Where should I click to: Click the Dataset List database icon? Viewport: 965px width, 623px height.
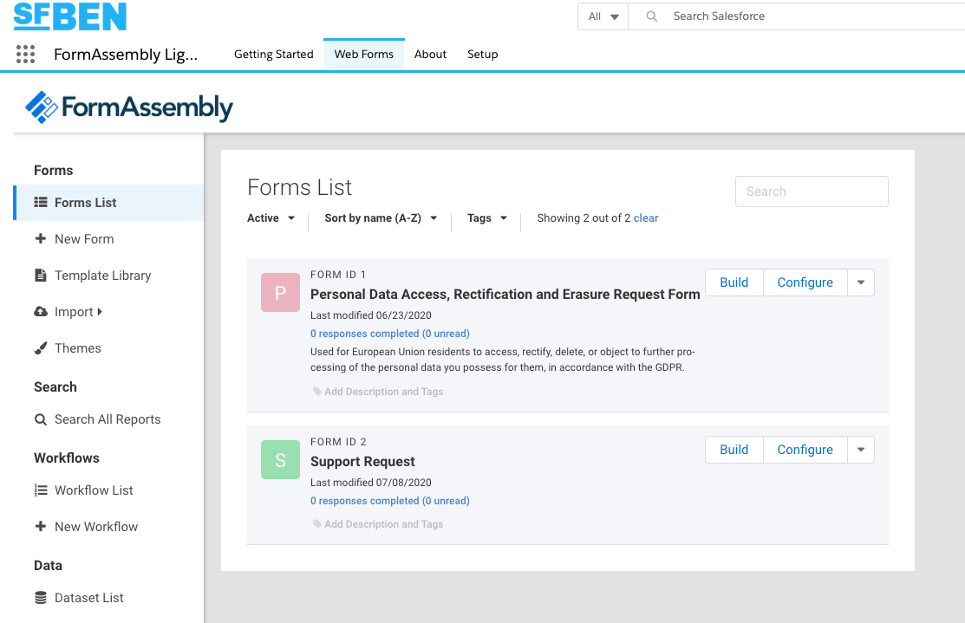41,598
